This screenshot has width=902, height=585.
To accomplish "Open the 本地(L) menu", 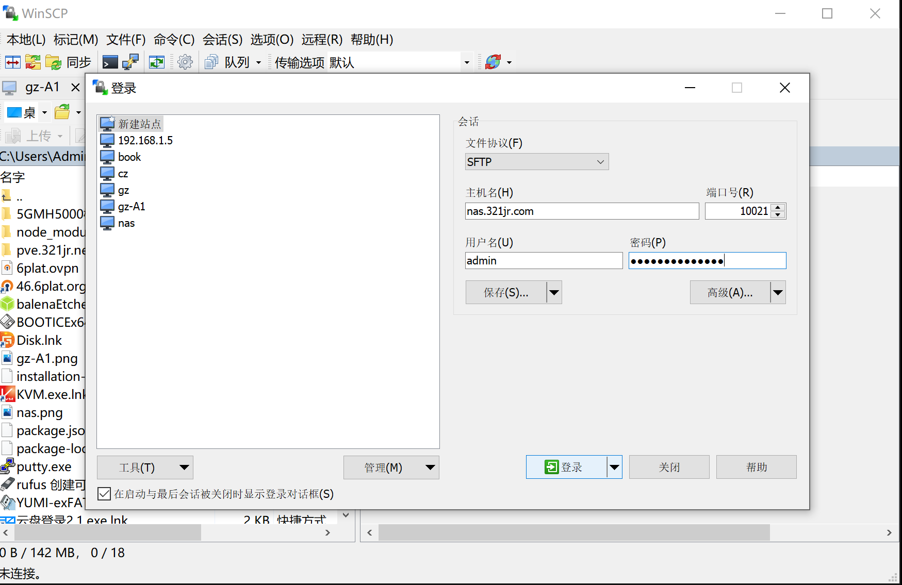I will coord(26,40).
